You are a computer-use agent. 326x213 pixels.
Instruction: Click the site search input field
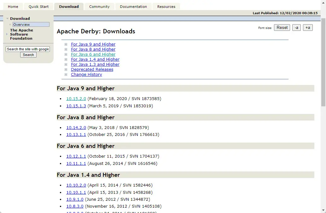tap(28, 49)
